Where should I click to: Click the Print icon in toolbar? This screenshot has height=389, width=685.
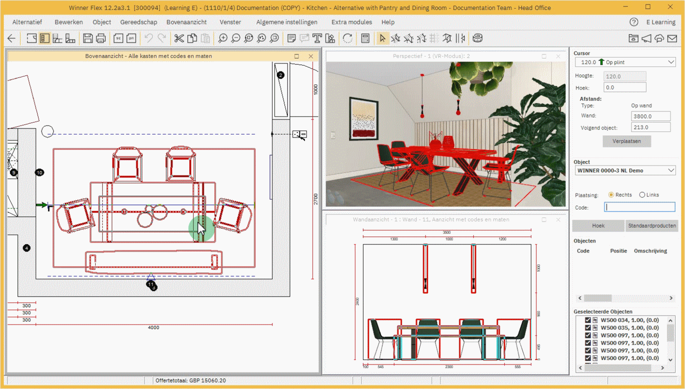click(x=101, y=38)
